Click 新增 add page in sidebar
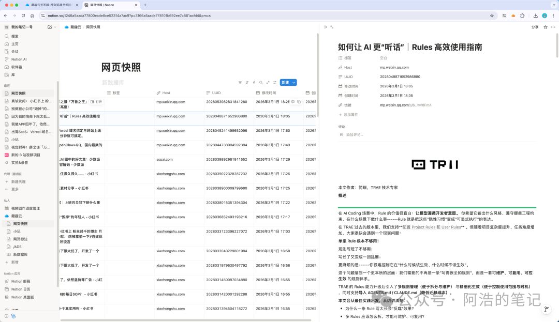This screenshot has height=322, width=559. [x=14, y=262]
